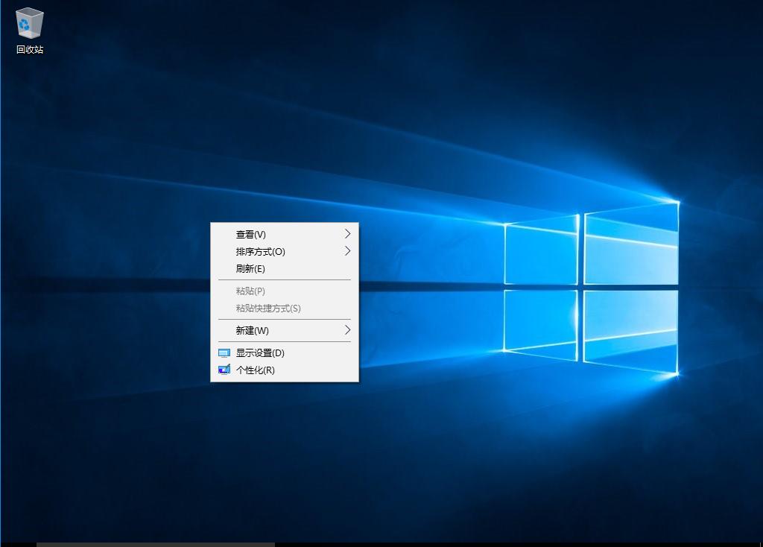Open 显示设置 display settings entry
Image resolution: width=763 pixels, height=547 pixels.
[257, 352]
